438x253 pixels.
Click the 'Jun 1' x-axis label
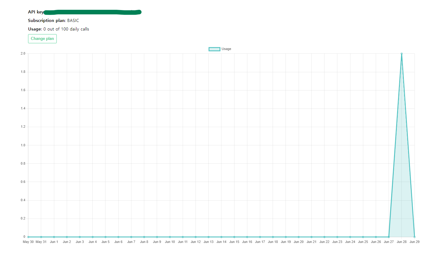pyautogui.click(x=54, y=242)
